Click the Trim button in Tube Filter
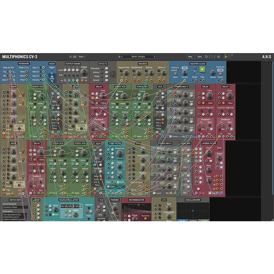274x274 pixels. (109, 187)
